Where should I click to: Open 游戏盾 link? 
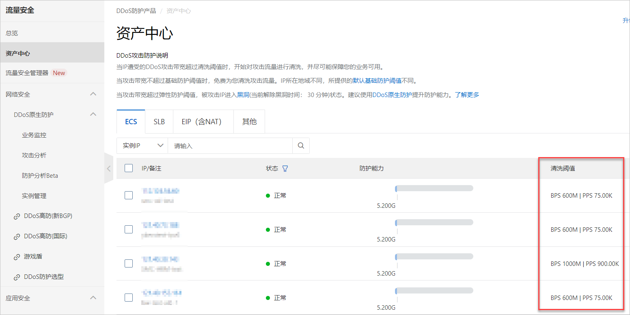click(33, 257)
